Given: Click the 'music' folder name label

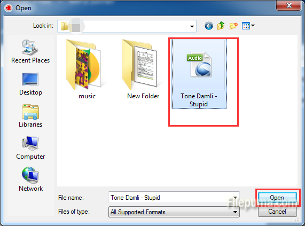Looking at the screenshot, I should point(87,96).
